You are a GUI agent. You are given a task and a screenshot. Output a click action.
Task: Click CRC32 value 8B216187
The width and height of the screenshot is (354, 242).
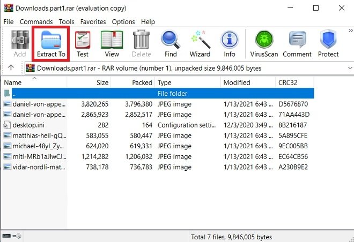pyautogui.click(x=293, y=125)
